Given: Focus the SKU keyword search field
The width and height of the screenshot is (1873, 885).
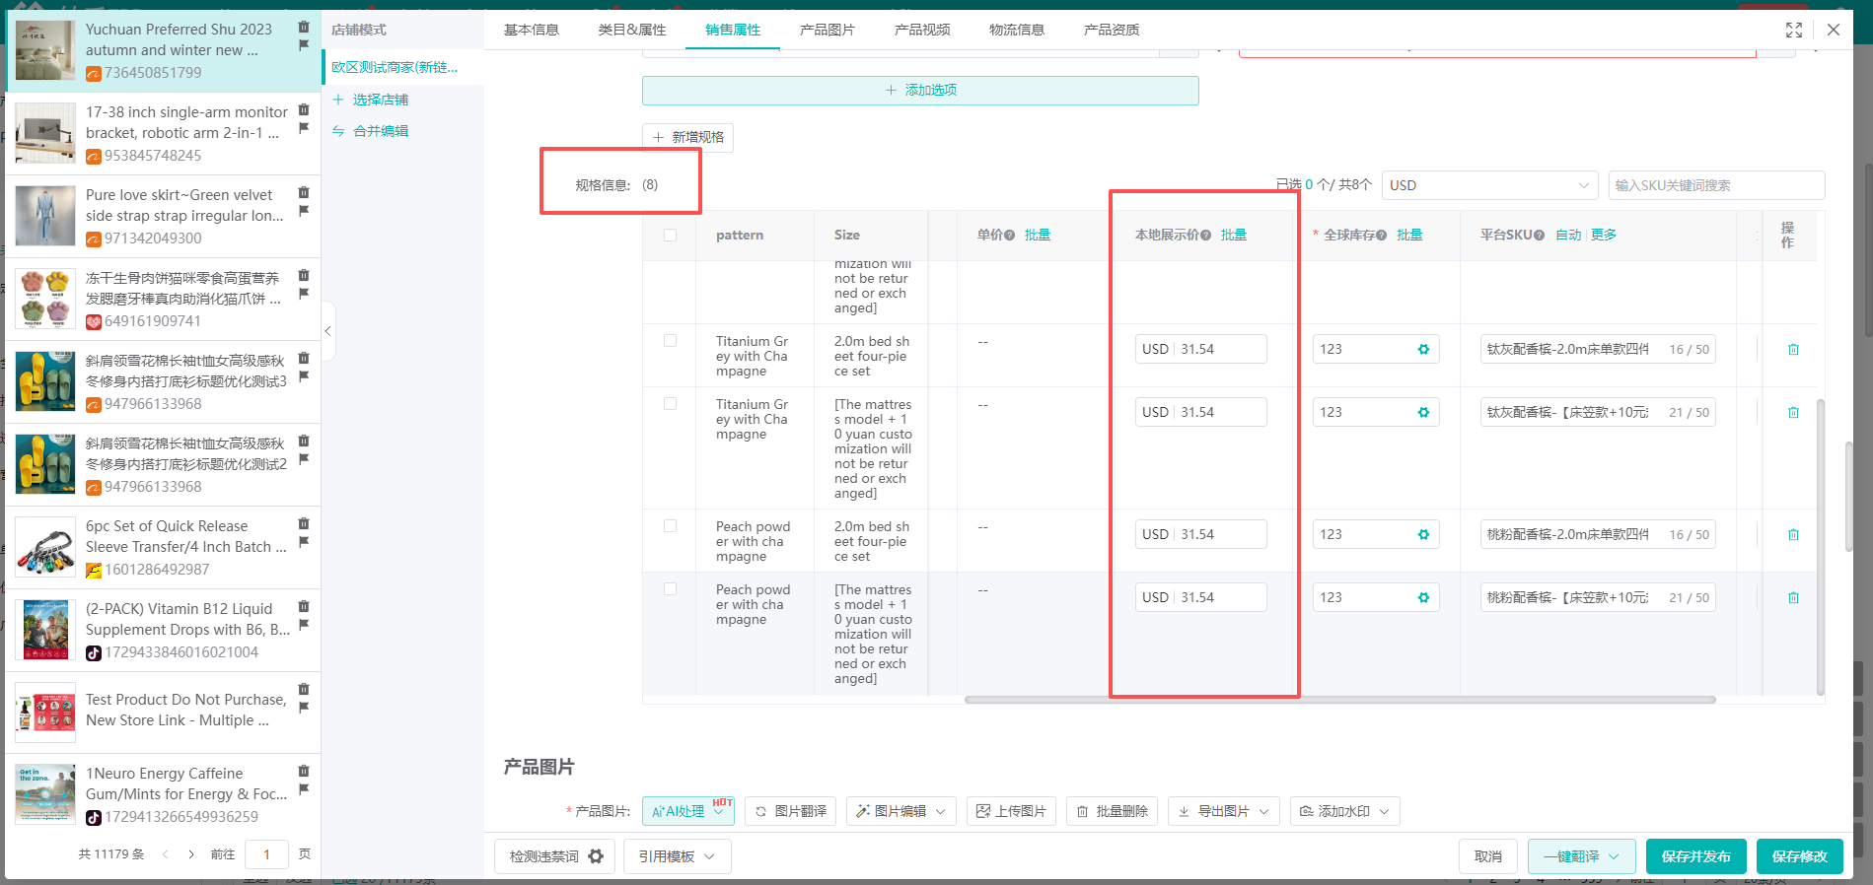Looking at the screenshot, I should point(1716,185).
